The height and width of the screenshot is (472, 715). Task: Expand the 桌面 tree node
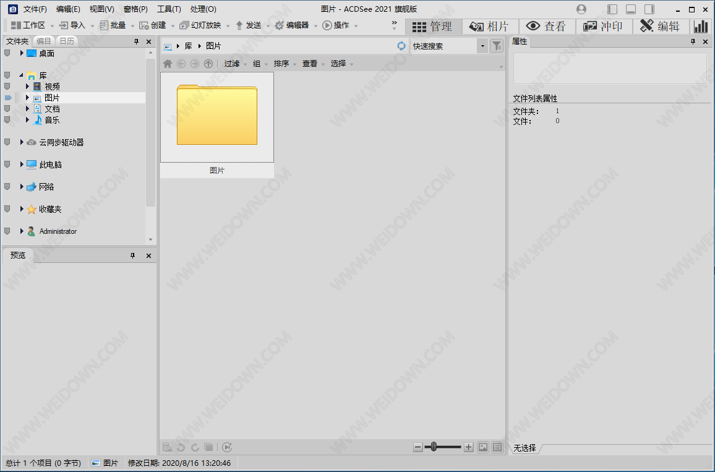22,53
